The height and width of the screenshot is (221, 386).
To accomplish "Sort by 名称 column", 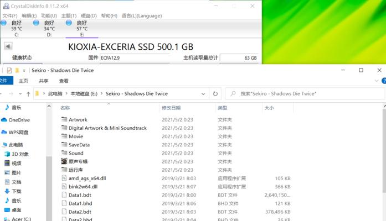I will point(65,108).
